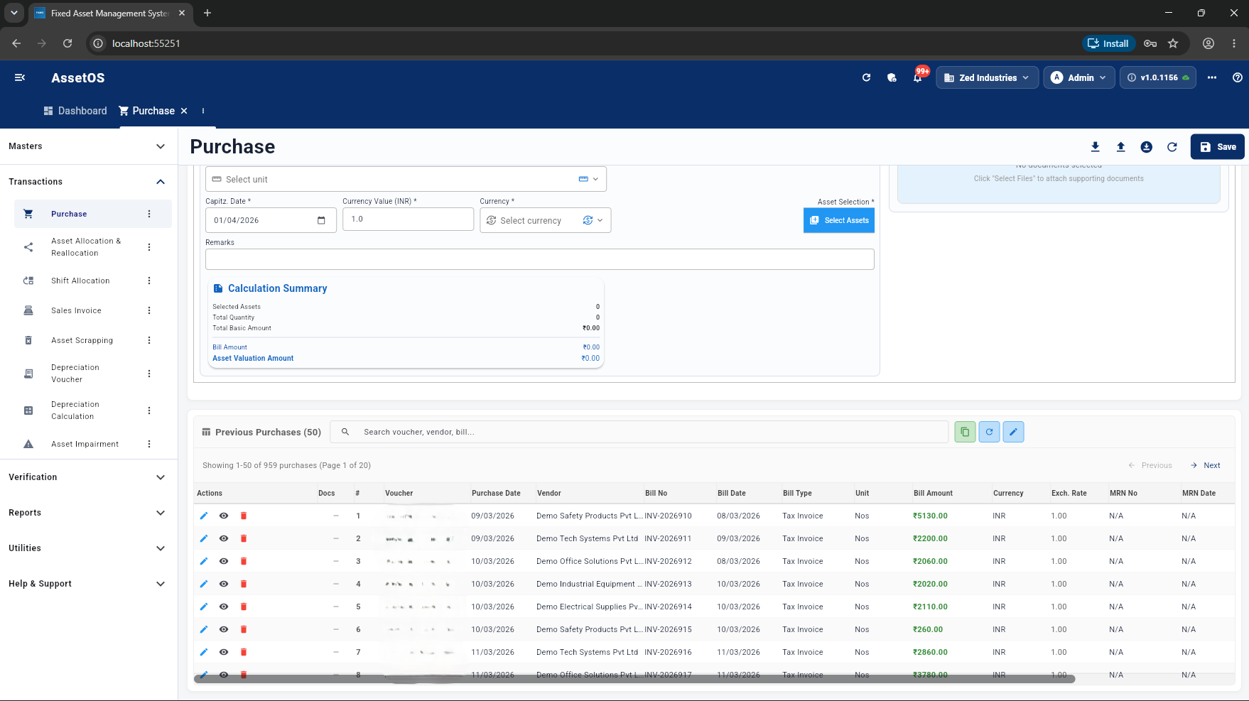View purchase row 3 with eye icon
Screen dimensions: 1249x701
[224, 561]
